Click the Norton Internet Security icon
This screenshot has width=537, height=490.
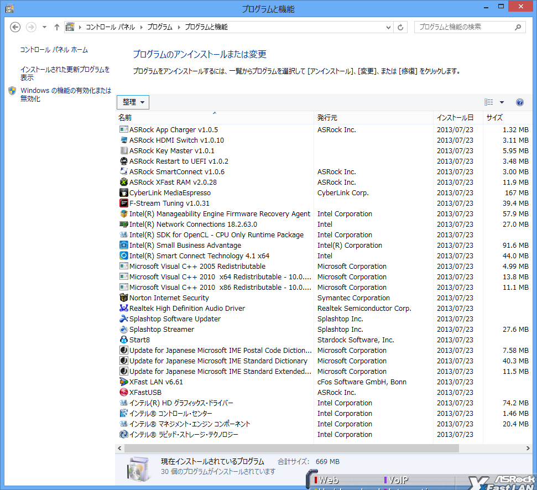tap(124, 298)
